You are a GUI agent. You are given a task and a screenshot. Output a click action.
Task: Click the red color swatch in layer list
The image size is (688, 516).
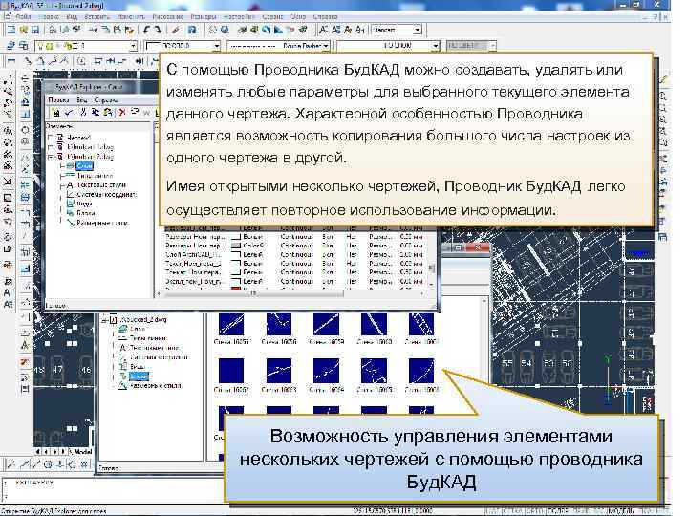tap(236, 290)
